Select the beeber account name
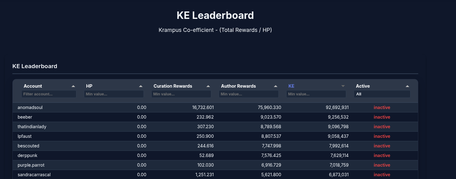 coord(25,117)
